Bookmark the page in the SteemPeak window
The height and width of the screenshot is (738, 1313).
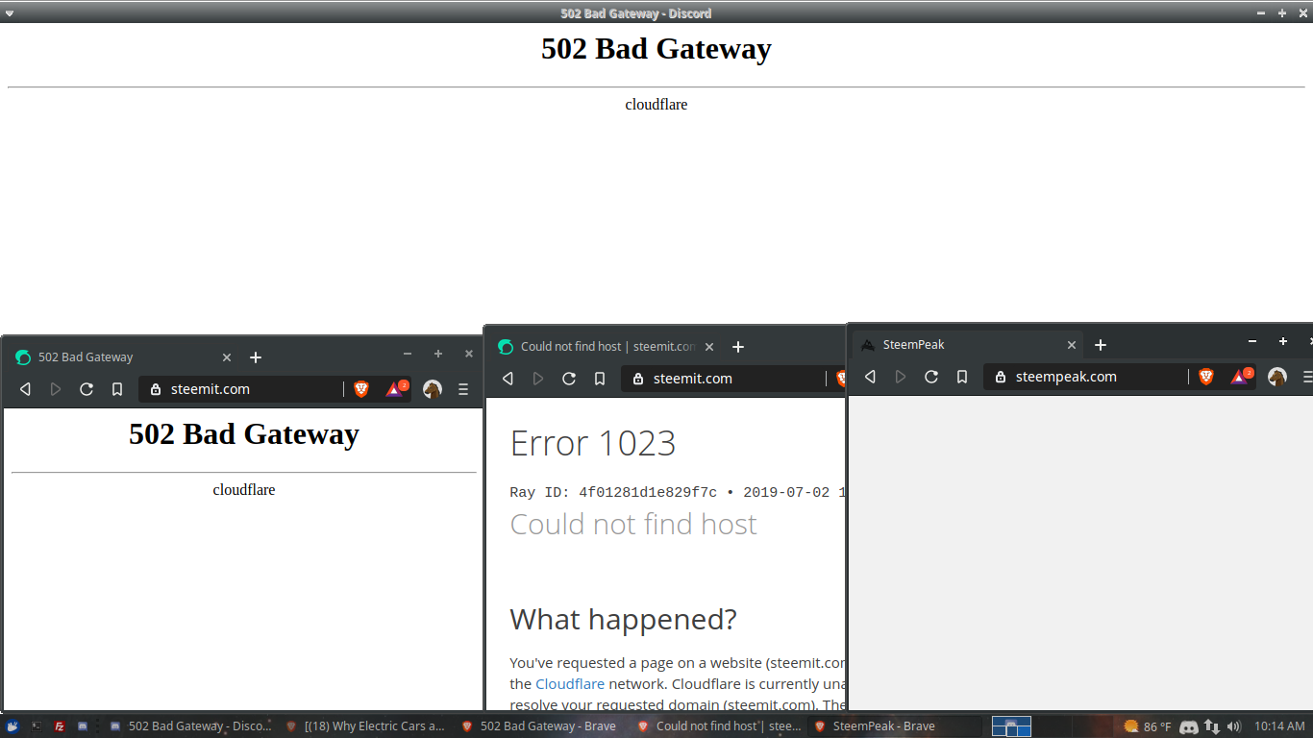click(962, 377)
